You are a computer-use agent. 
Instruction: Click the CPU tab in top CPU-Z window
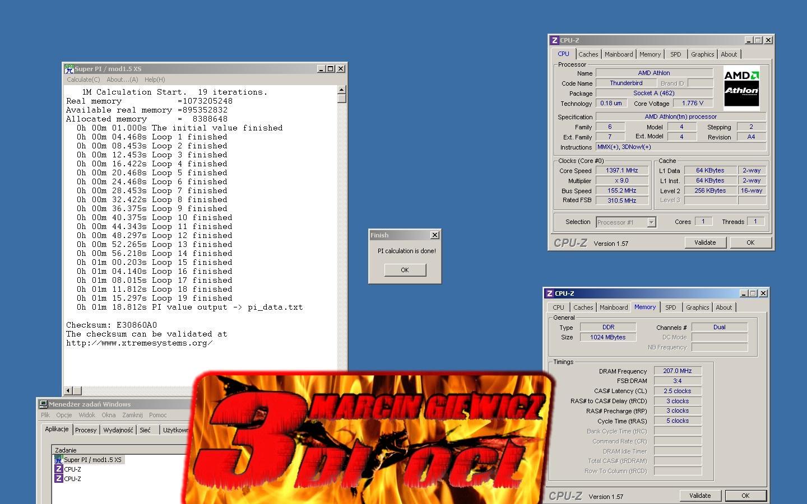tap(563, 54)
